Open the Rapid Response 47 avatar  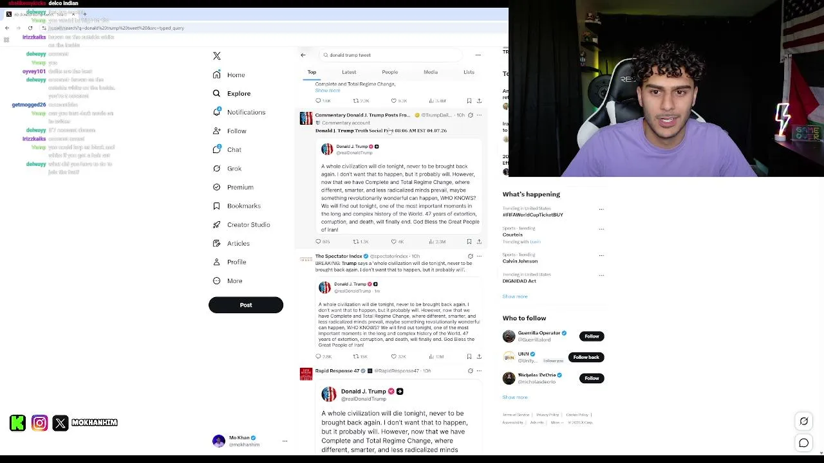(x=306, y=374)
